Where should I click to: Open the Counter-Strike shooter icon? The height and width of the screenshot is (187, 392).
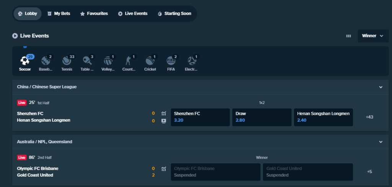[x=129, y=61]
